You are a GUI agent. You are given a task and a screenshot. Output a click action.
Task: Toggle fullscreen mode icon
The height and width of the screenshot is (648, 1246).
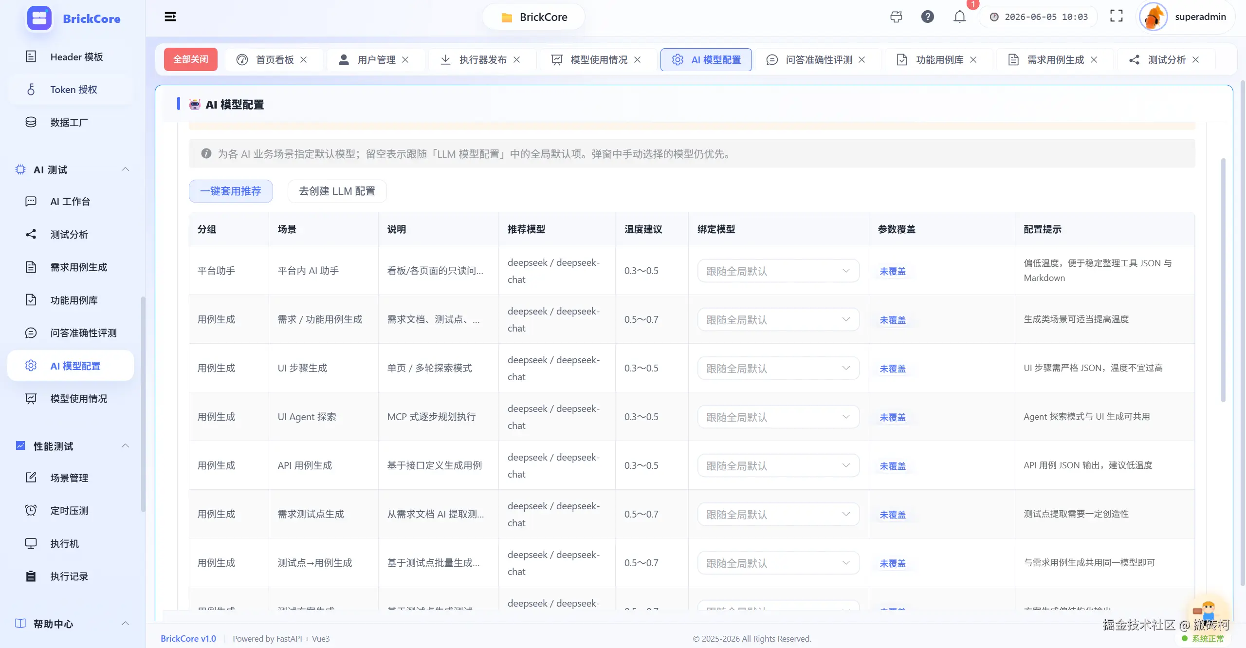pyautogui.click(x=1116, y=16)
